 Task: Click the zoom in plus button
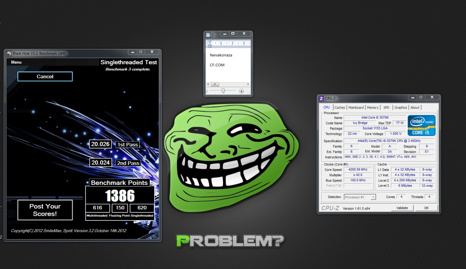click(241, 91)
